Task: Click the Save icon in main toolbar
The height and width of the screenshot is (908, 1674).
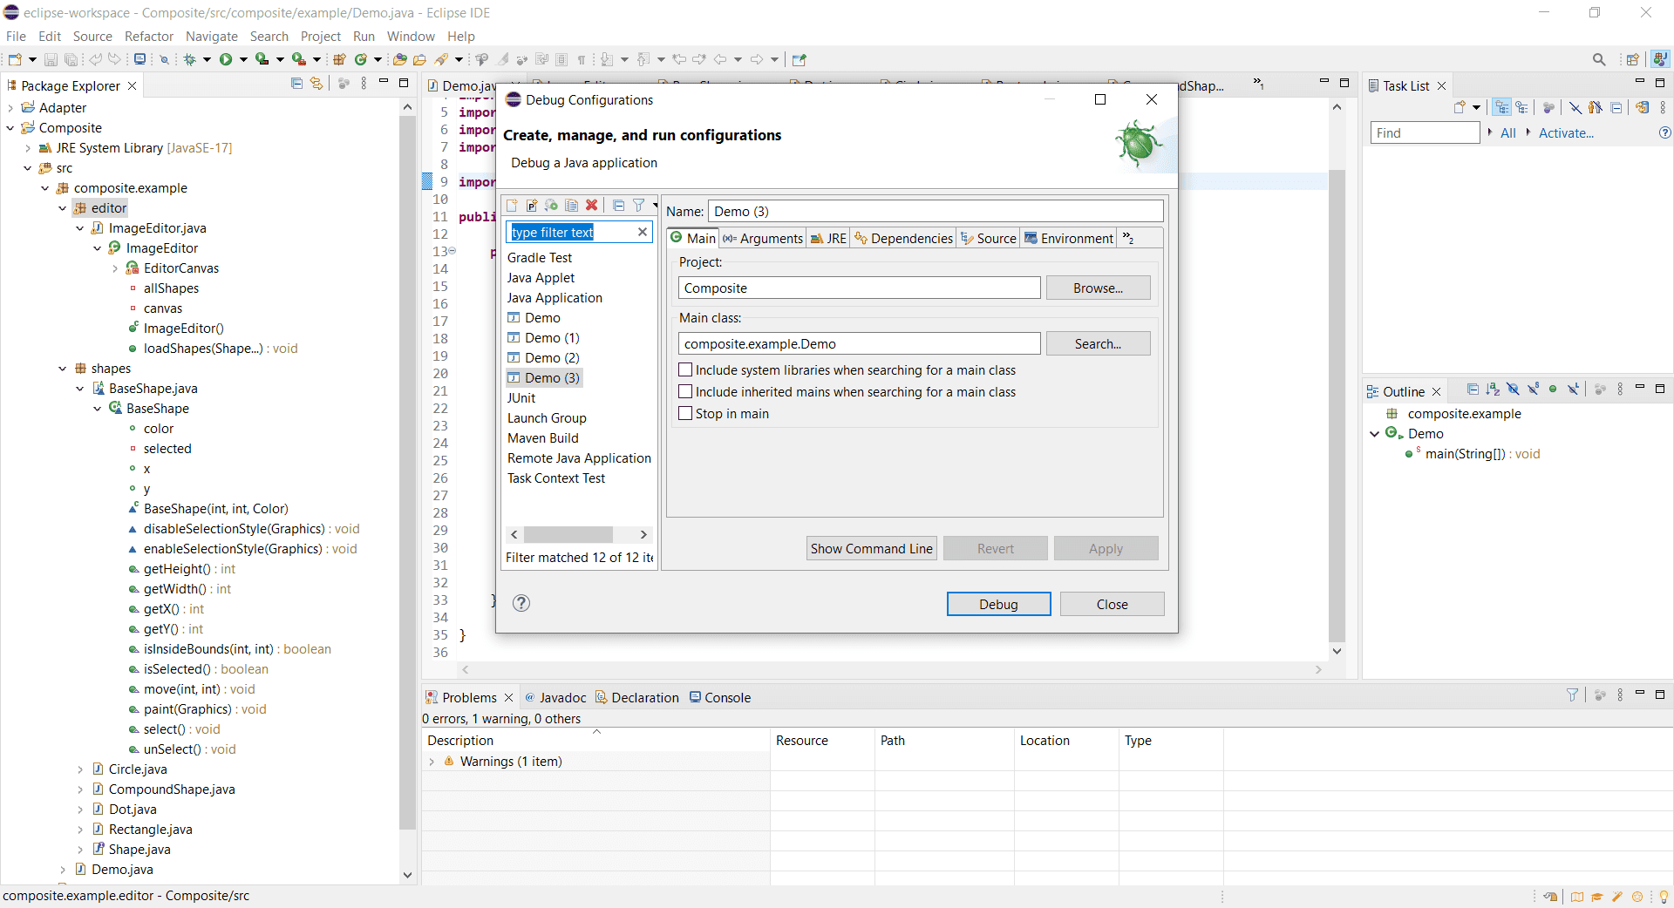Action: 51,59
